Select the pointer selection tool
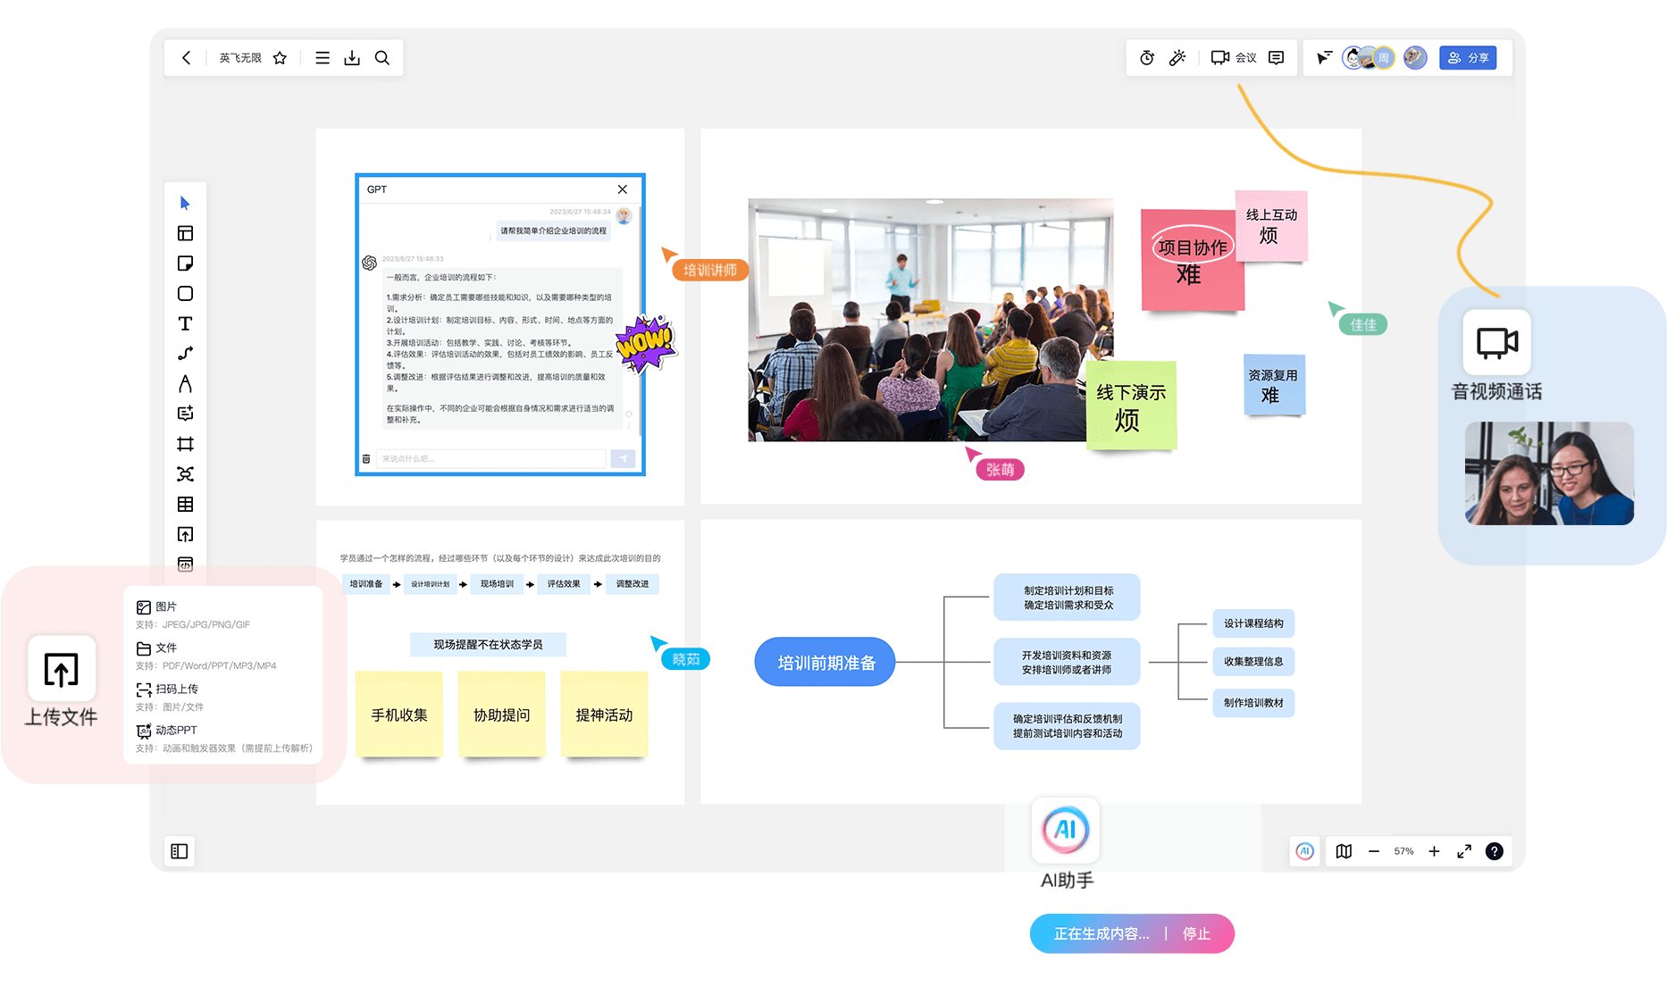 click(x=185, y=203)
